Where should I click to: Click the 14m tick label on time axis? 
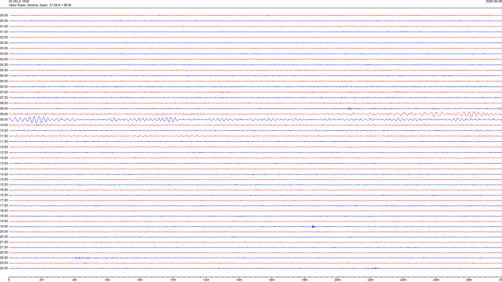pyautogui.click(x=239, y=280)
